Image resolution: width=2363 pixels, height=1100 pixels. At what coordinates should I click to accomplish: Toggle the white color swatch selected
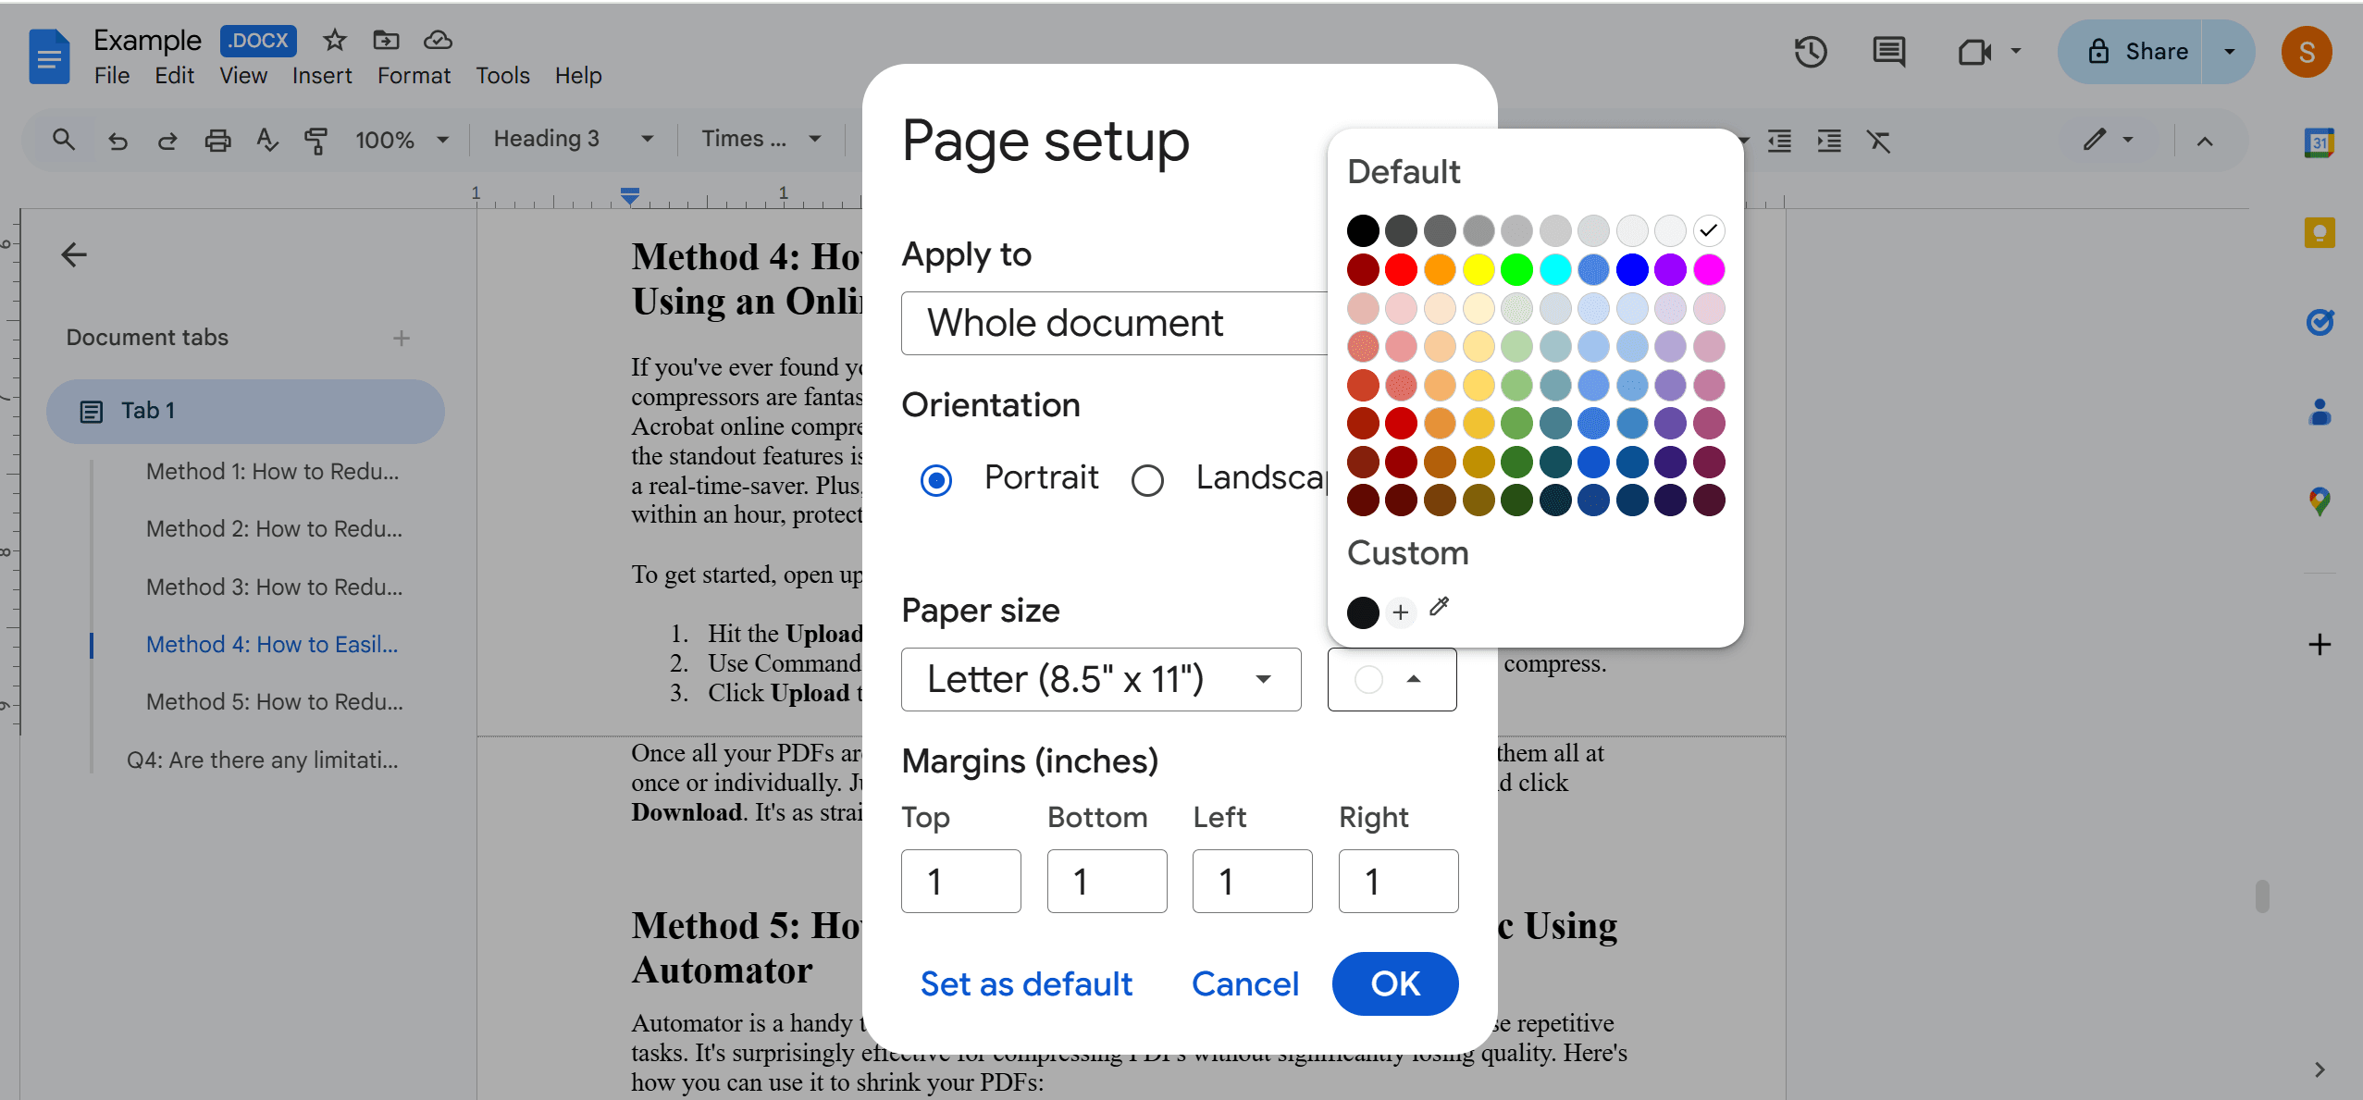[1711, 230]
